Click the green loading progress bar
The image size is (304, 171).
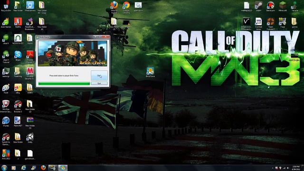[x=64, y=84]
